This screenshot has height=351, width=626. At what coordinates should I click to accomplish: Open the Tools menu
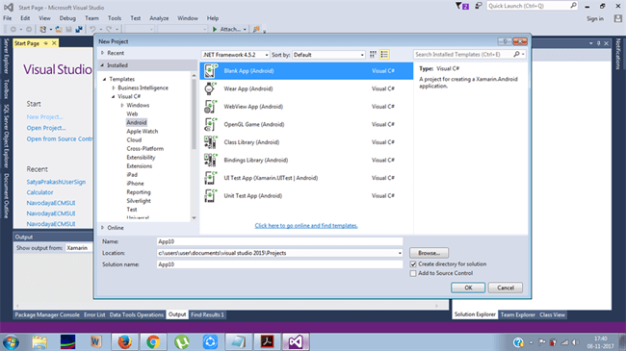[115, 18]
